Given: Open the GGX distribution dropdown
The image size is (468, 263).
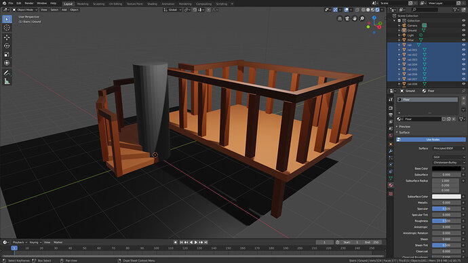Looking at the screenshot, I should click(x=449, y=157).
